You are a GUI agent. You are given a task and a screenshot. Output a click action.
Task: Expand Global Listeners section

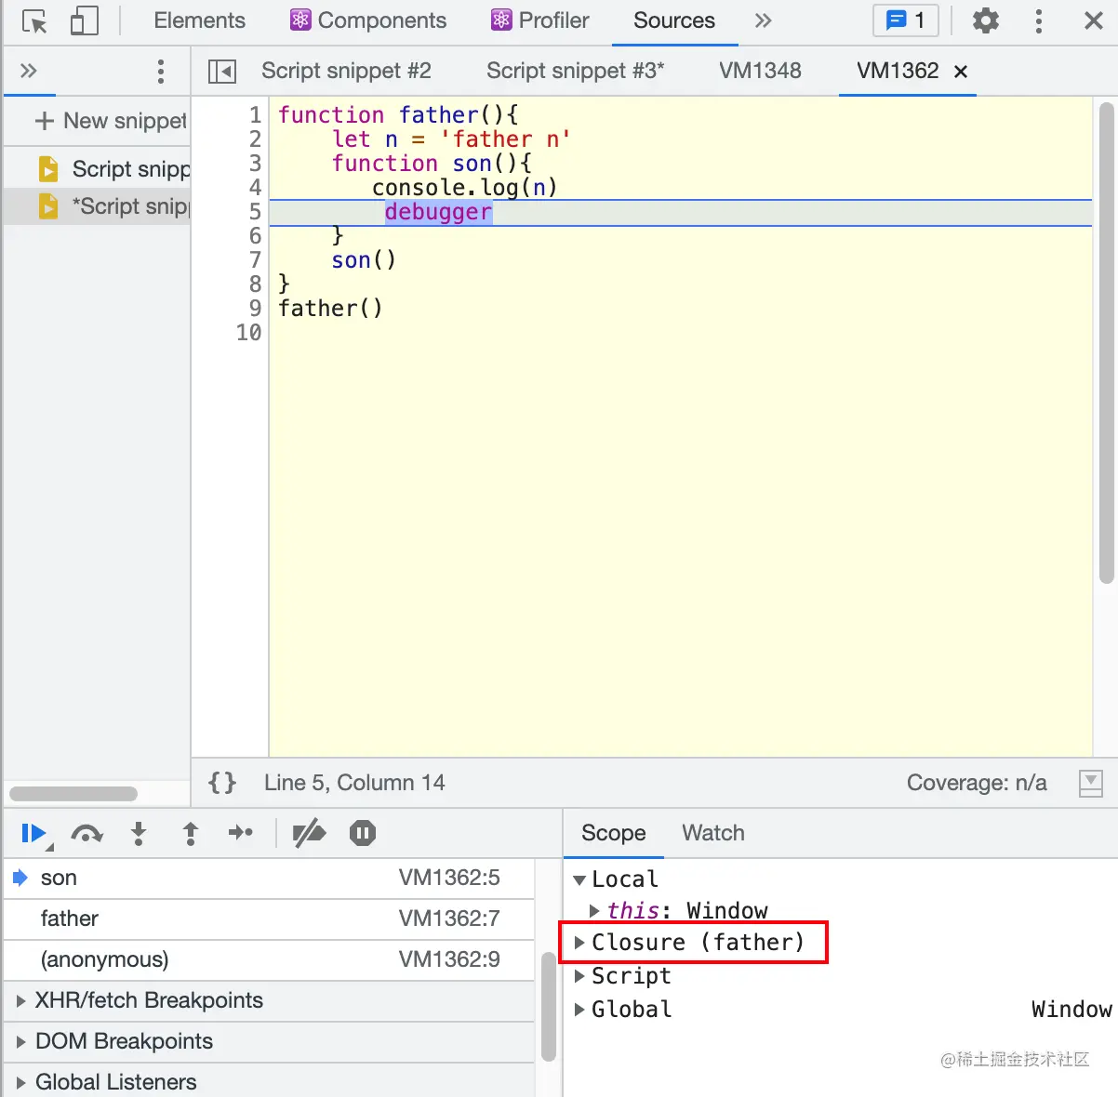pyautogui.click(x=270, y=1081)
